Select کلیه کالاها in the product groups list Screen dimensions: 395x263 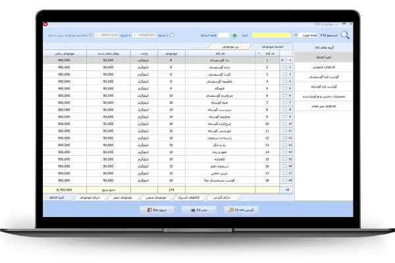(x=324, y=57)
